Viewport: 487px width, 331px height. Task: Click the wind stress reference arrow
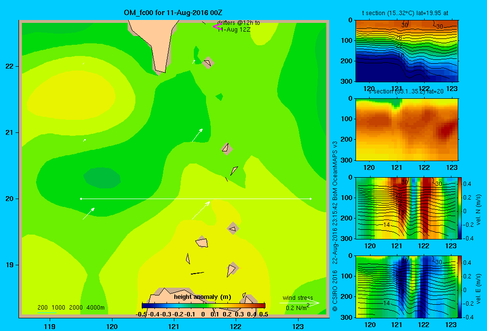(x=300, y=303)
